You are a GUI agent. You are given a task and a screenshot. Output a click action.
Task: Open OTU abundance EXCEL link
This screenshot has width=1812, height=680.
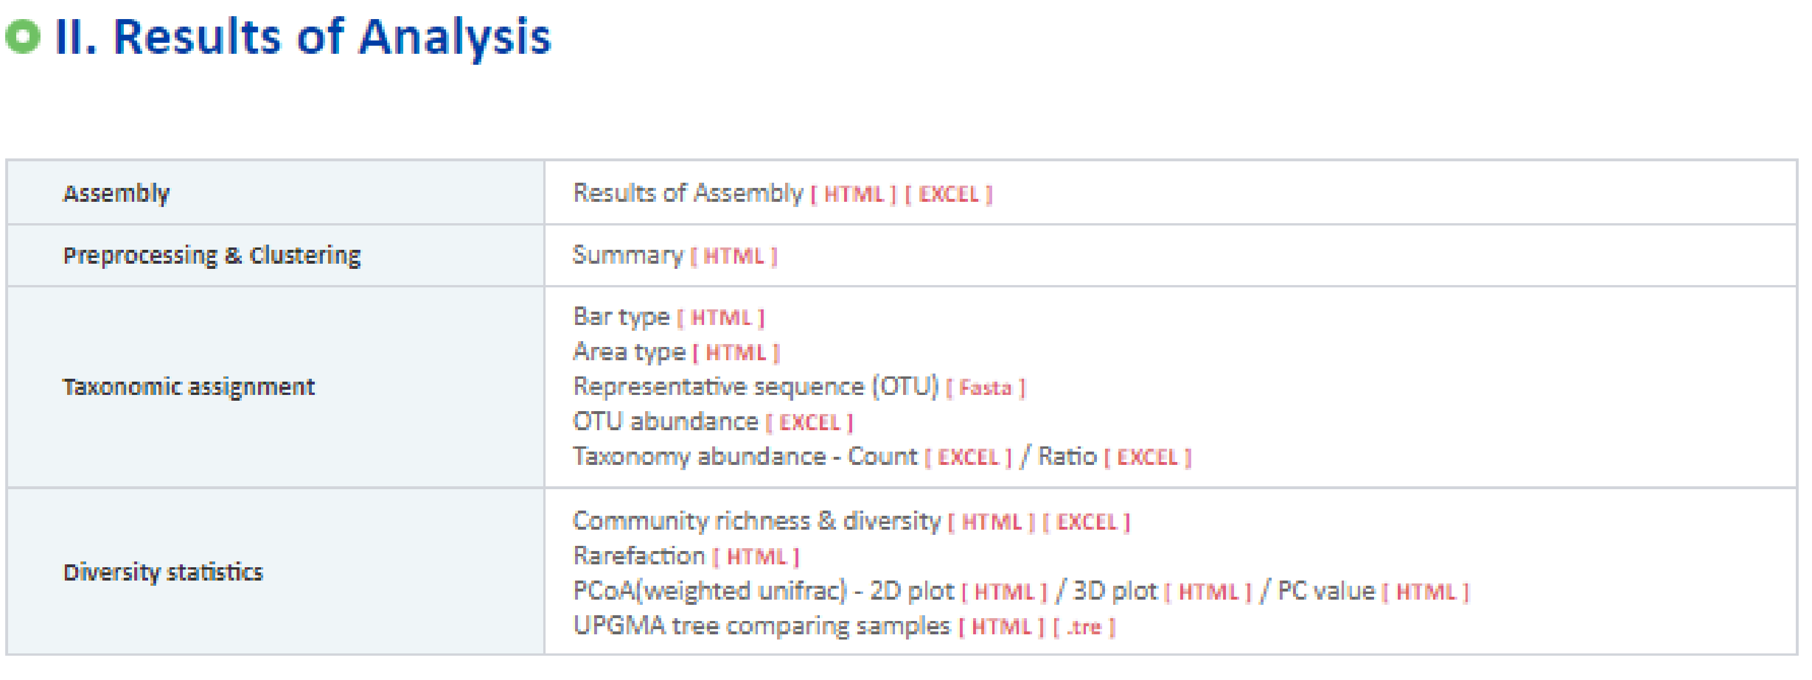[x=809, y=423]
